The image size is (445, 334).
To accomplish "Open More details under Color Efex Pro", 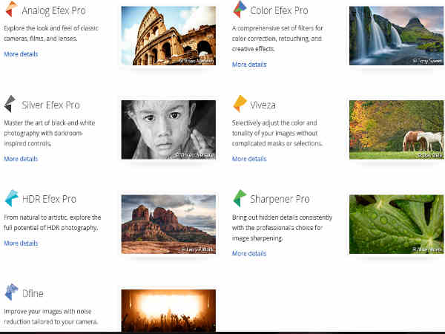I will click(249, 65).
